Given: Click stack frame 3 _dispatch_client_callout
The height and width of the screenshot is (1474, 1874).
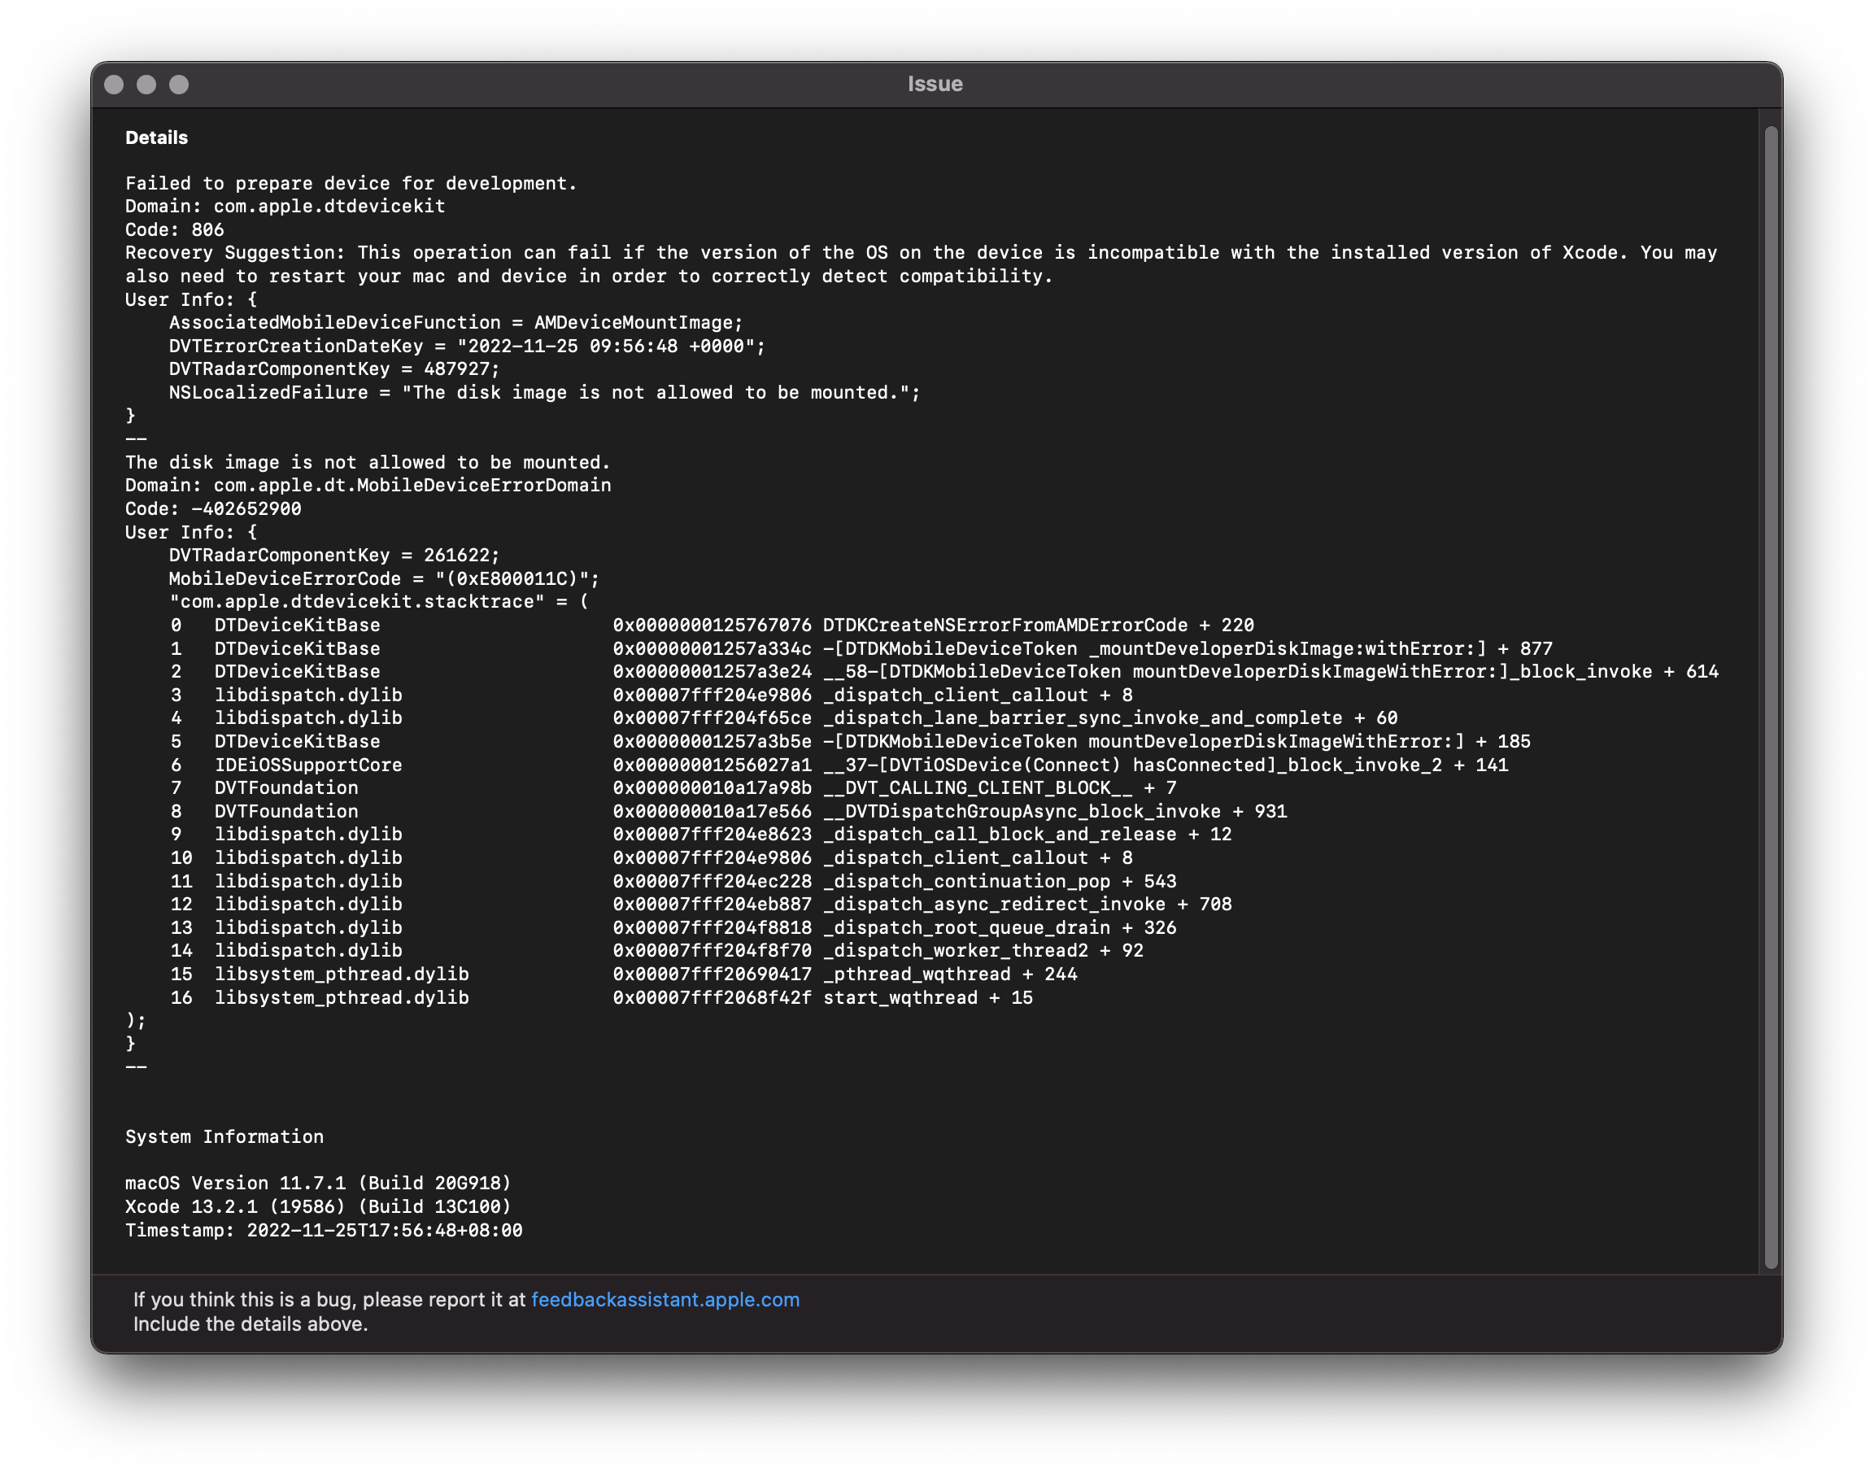Looking at the screenshot, I should (x=652, y=695).
